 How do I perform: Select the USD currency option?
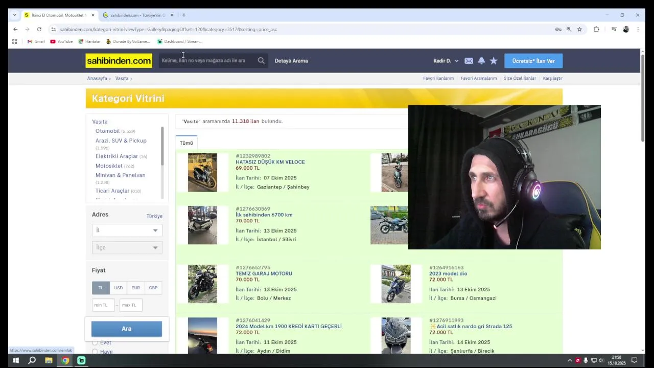pyautogui.click(x=118, y=288)
